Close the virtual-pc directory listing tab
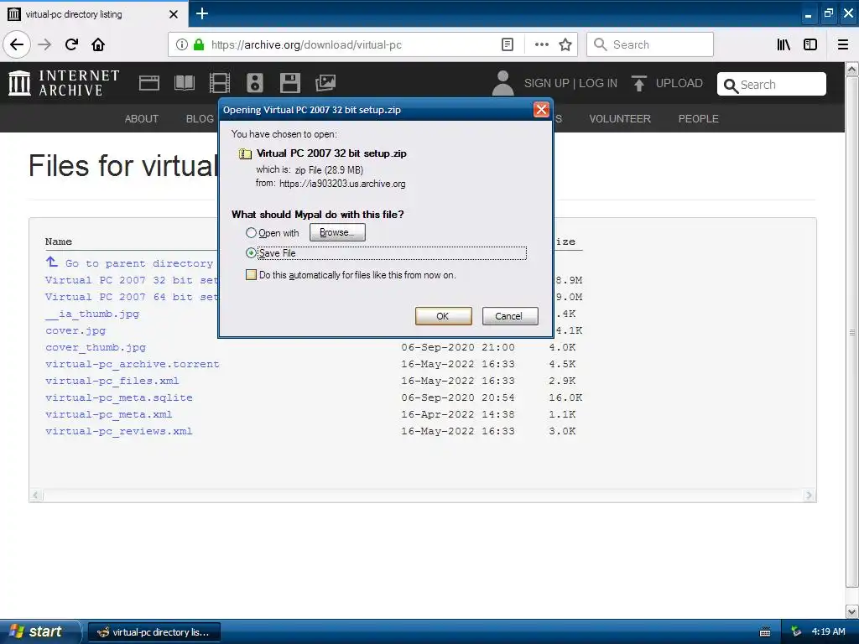 coord(173,13)
